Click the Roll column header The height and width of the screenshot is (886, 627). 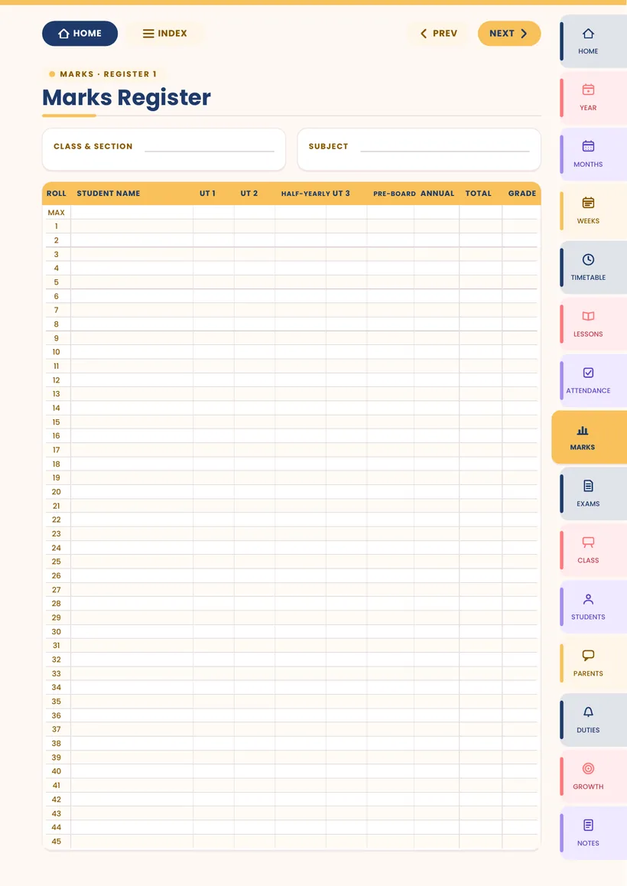57,194
